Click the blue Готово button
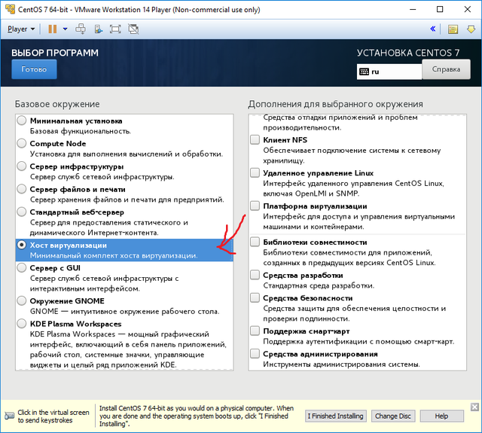Viewport: 482px width, 433px height. pyautogui.click(x=34, y=69)
